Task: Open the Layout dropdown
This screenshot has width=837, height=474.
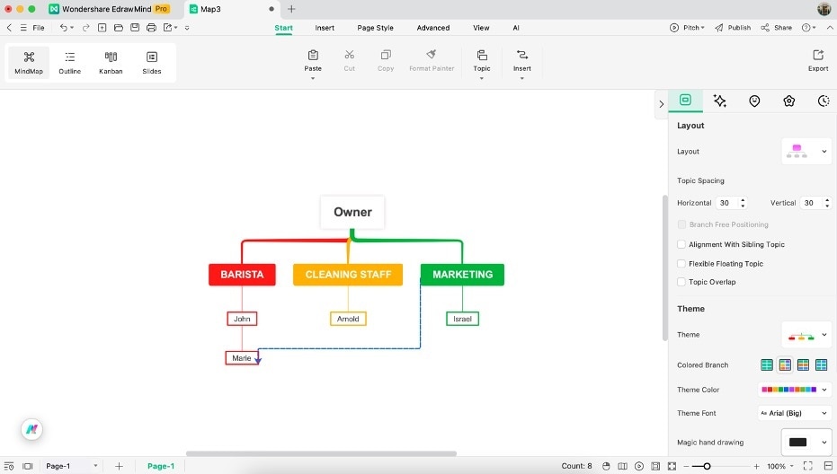Action: [x=806, y=152]
